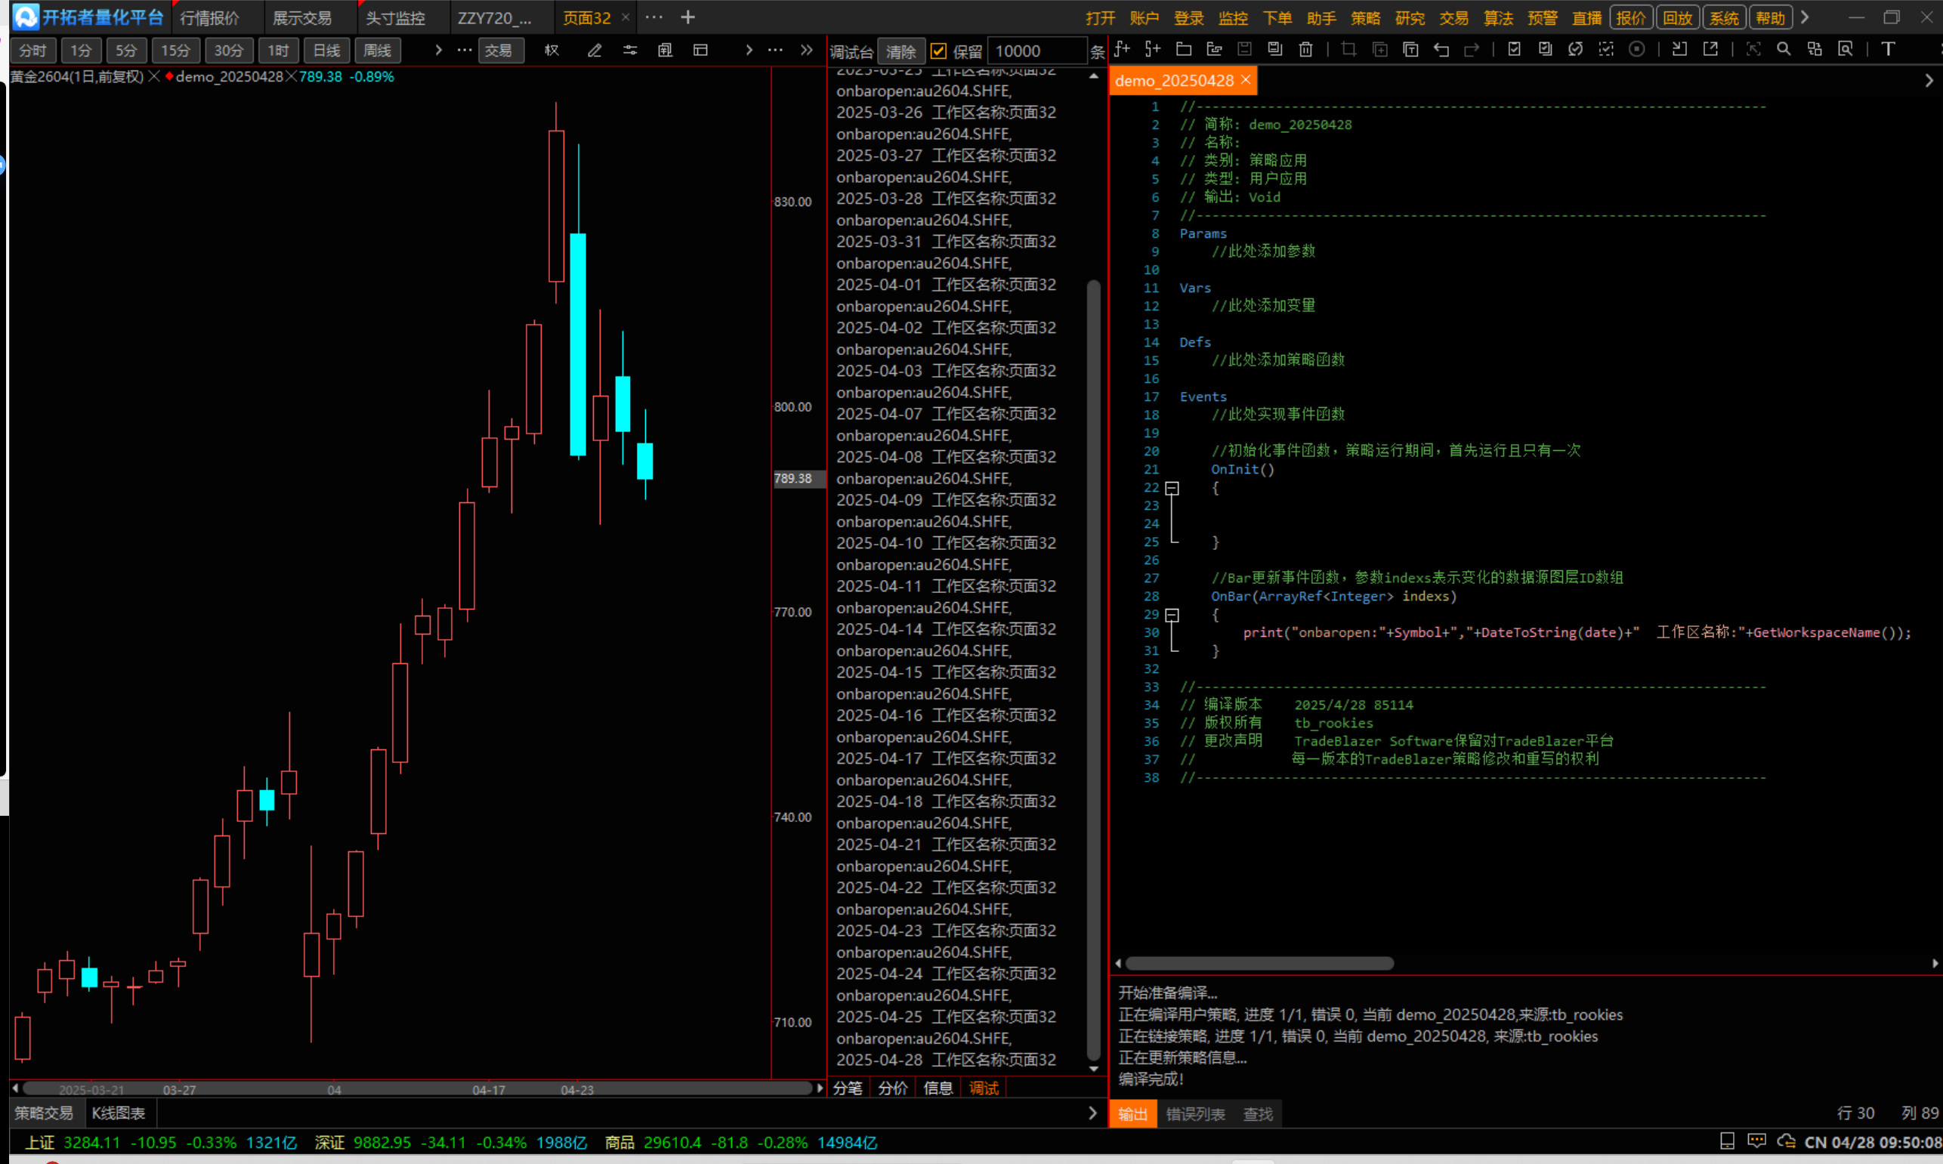Click the dashed-box check icon

pos(1607,49)
